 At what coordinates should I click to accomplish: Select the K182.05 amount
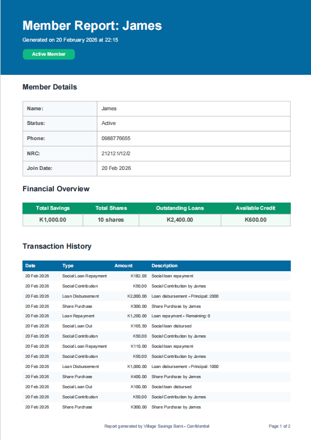pos(139,276)
